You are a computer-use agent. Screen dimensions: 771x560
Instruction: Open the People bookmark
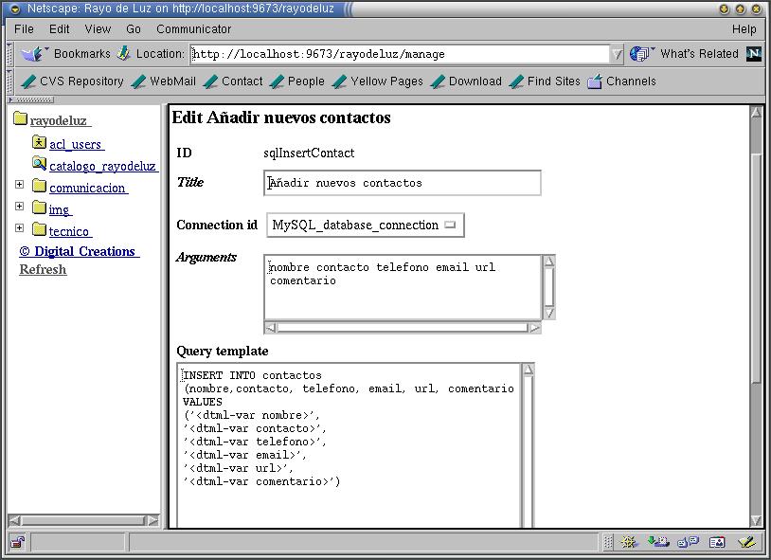(297, 81)
